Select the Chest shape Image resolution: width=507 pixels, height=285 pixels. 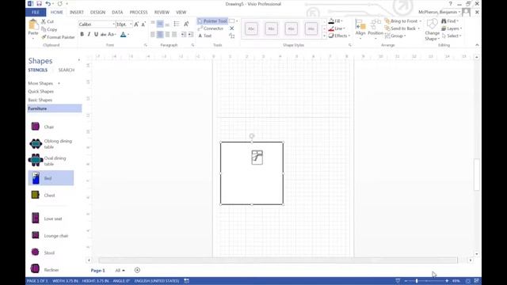coord(43,196)
